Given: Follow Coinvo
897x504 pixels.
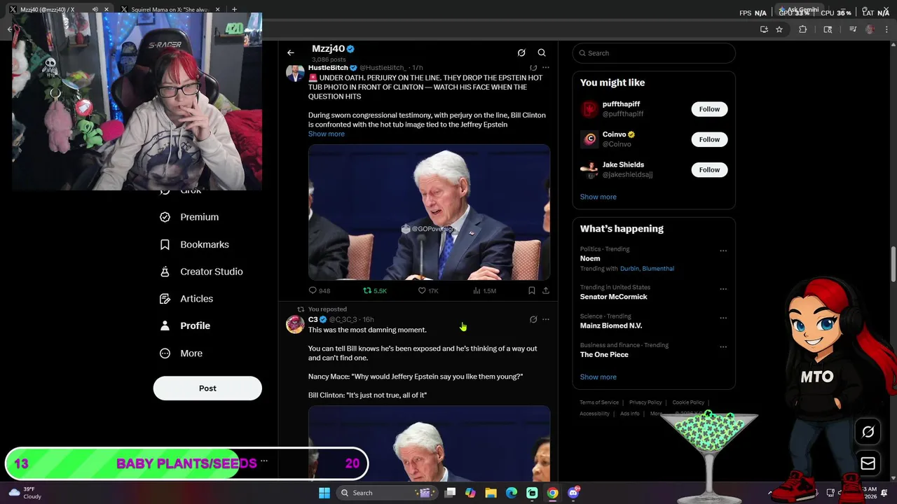Looking at the screenshot, I should tap(709, 139).
